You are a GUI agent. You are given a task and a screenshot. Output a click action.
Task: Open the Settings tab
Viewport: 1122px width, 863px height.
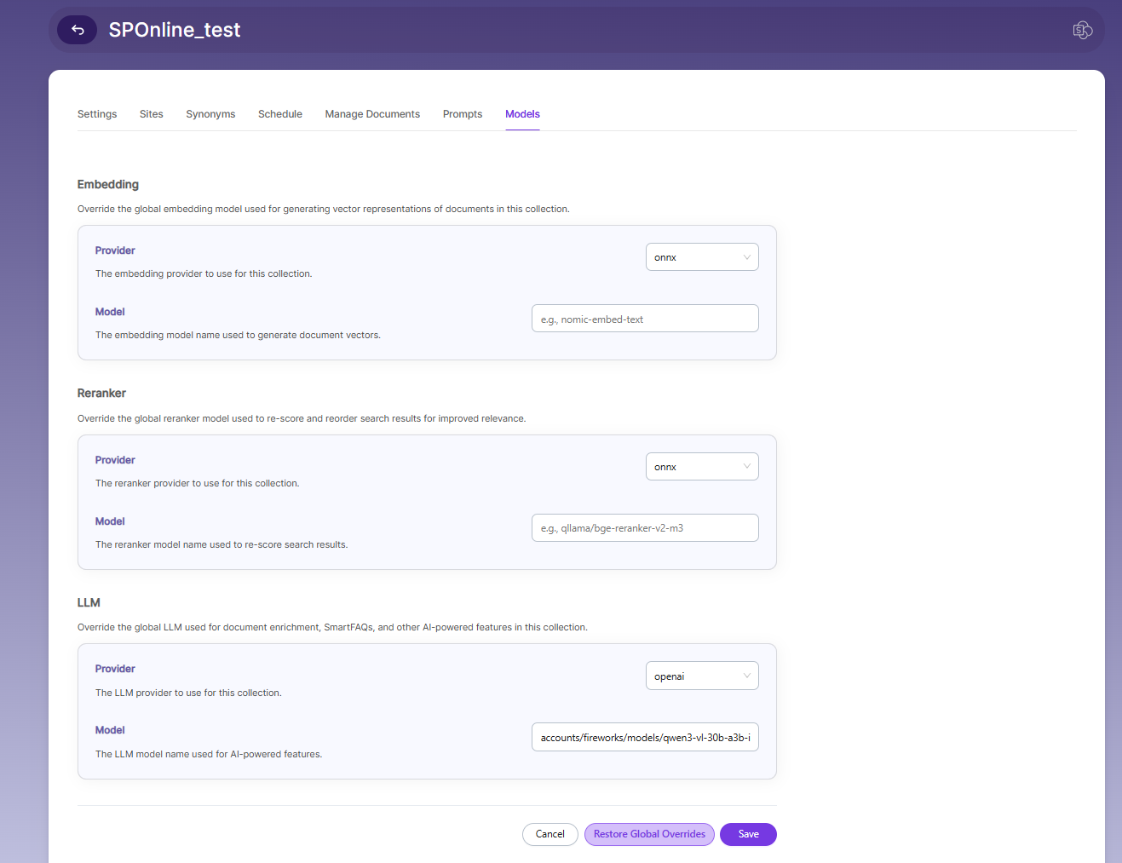(x=97, y=114)
